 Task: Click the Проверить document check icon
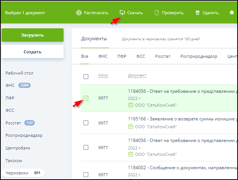pos(157,13)
